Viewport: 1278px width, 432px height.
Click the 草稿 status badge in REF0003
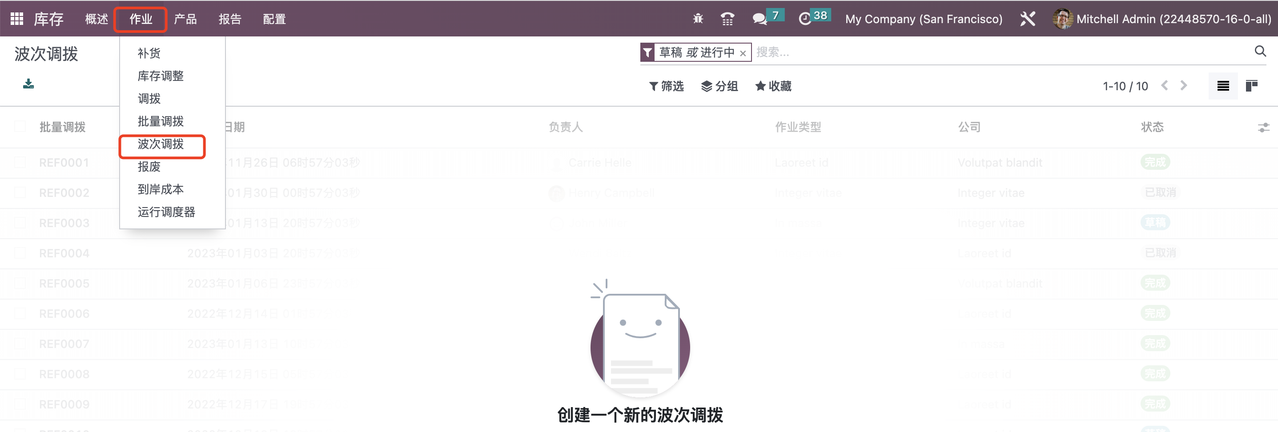(x=1155, y=223)
